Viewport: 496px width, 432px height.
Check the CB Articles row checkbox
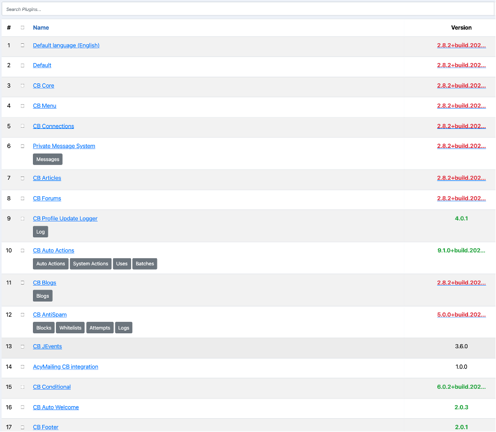[x=22, y=178]
